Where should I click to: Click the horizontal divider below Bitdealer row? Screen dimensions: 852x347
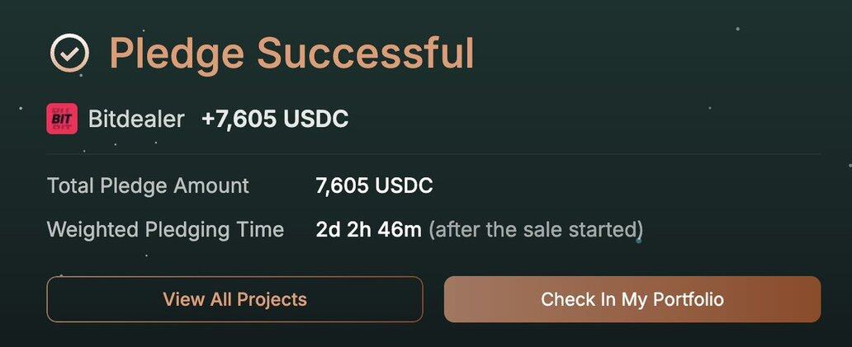point(433,154)
